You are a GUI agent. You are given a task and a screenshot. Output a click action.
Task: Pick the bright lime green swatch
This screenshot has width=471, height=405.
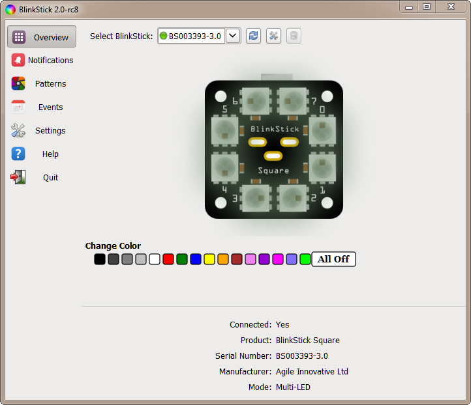coord(305,259)
